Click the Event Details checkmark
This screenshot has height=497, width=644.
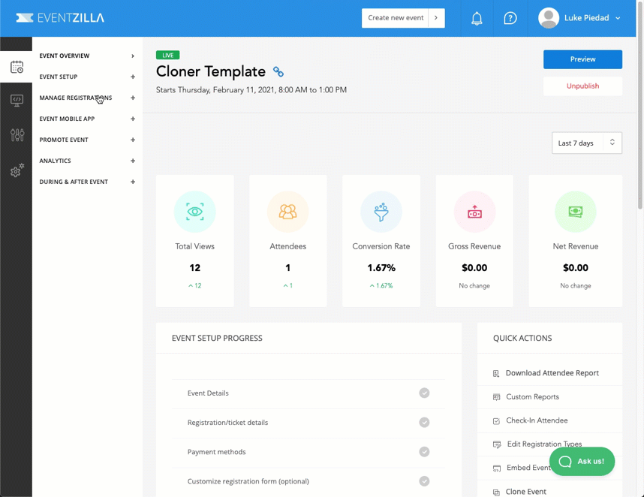pos(424,393)
